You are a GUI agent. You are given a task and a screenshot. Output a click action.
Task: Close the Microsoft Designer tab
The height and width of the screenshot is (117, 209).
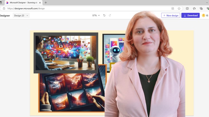pyautogui.click(x=40, y=2)
